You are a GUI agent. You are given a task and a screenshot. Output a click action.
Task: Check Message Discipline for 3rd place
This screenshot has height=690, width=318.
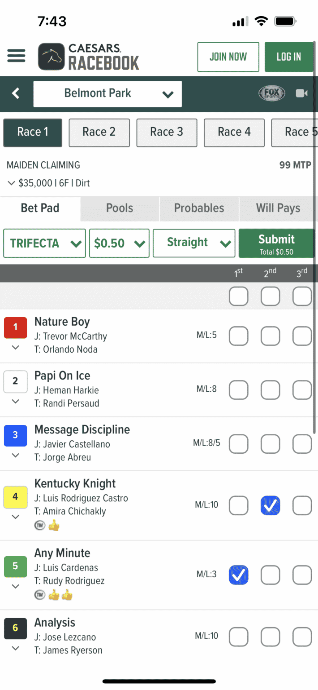(x=302, y=444)
